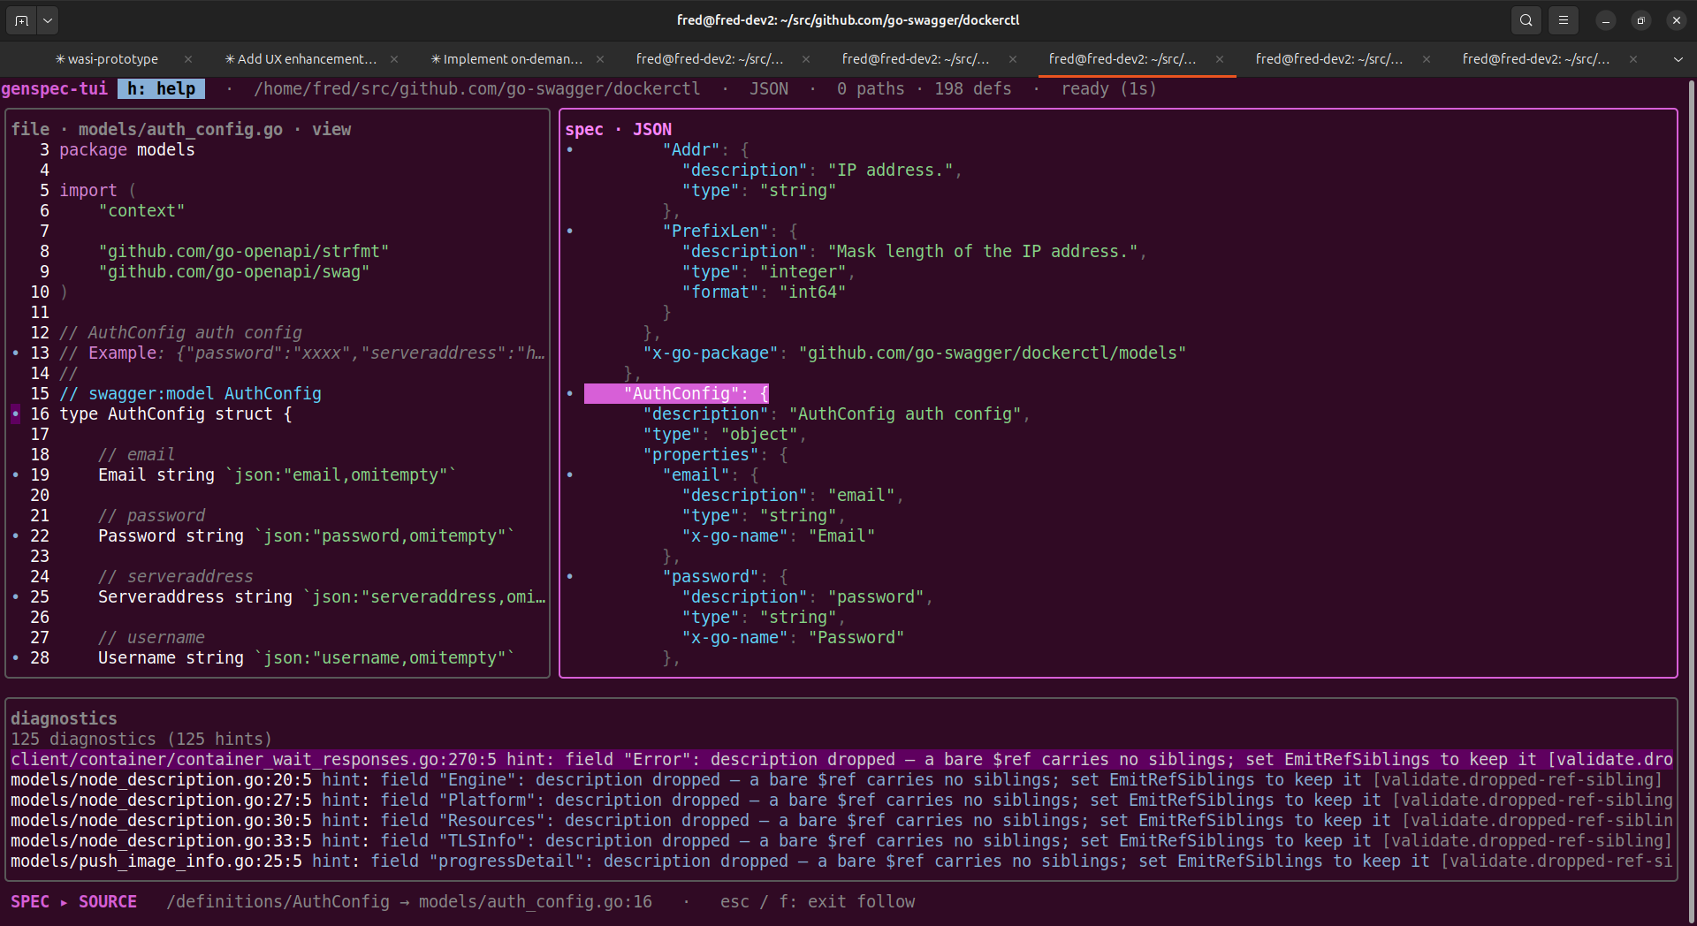Click the 'Username string' field line

(x=306, y=657)
